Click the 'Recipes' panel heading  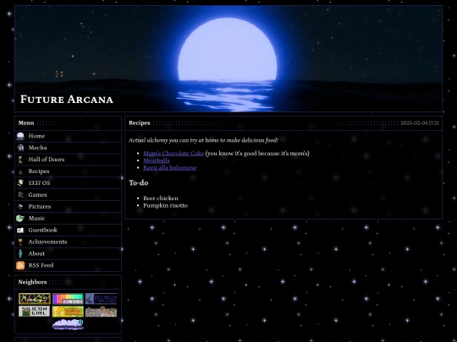140,123
